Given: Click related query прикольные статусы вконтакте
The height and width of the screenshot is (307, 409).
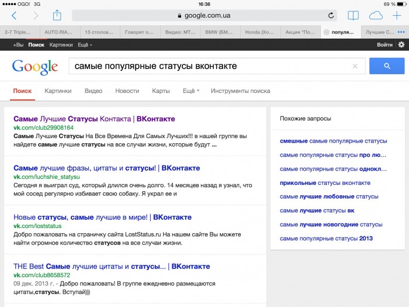Looking at the screenshot, I should pos(325,182).
